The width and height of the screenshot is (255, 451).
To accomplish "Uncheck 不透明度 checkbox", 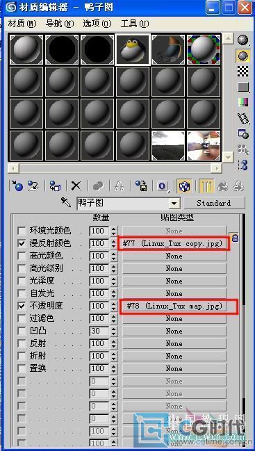I will pos(22,306).
